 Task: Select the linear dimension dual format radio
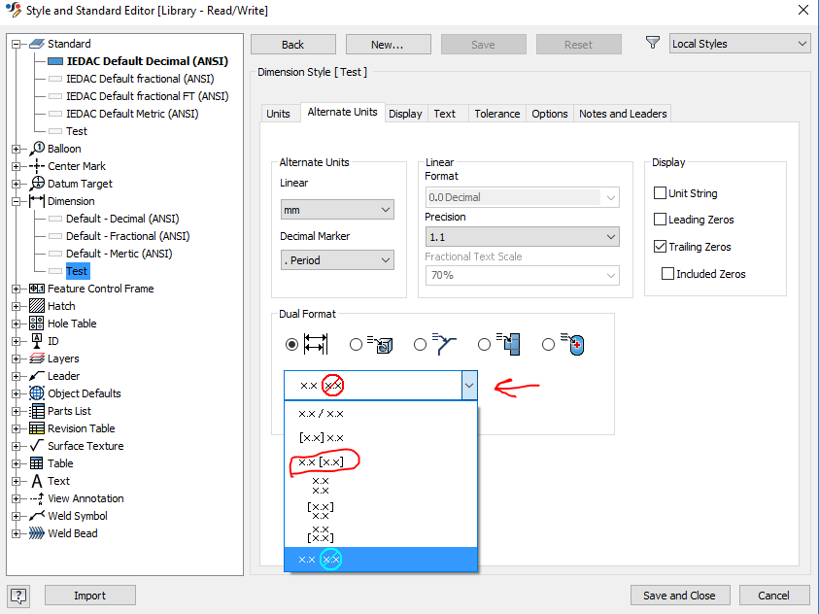[292, 345]
